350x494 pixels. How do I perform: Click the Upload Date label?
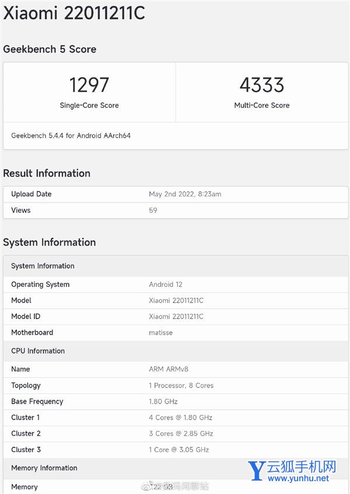click(x=31, y=194)
